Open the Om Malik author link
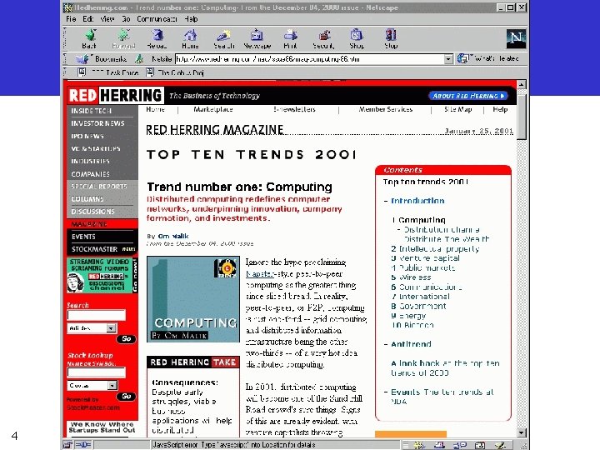Image resolution: width=600 pixels, height=450 pixels. (173, 236)
